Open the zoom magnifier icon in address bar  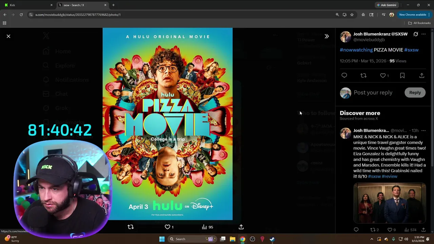coord(337,15)
